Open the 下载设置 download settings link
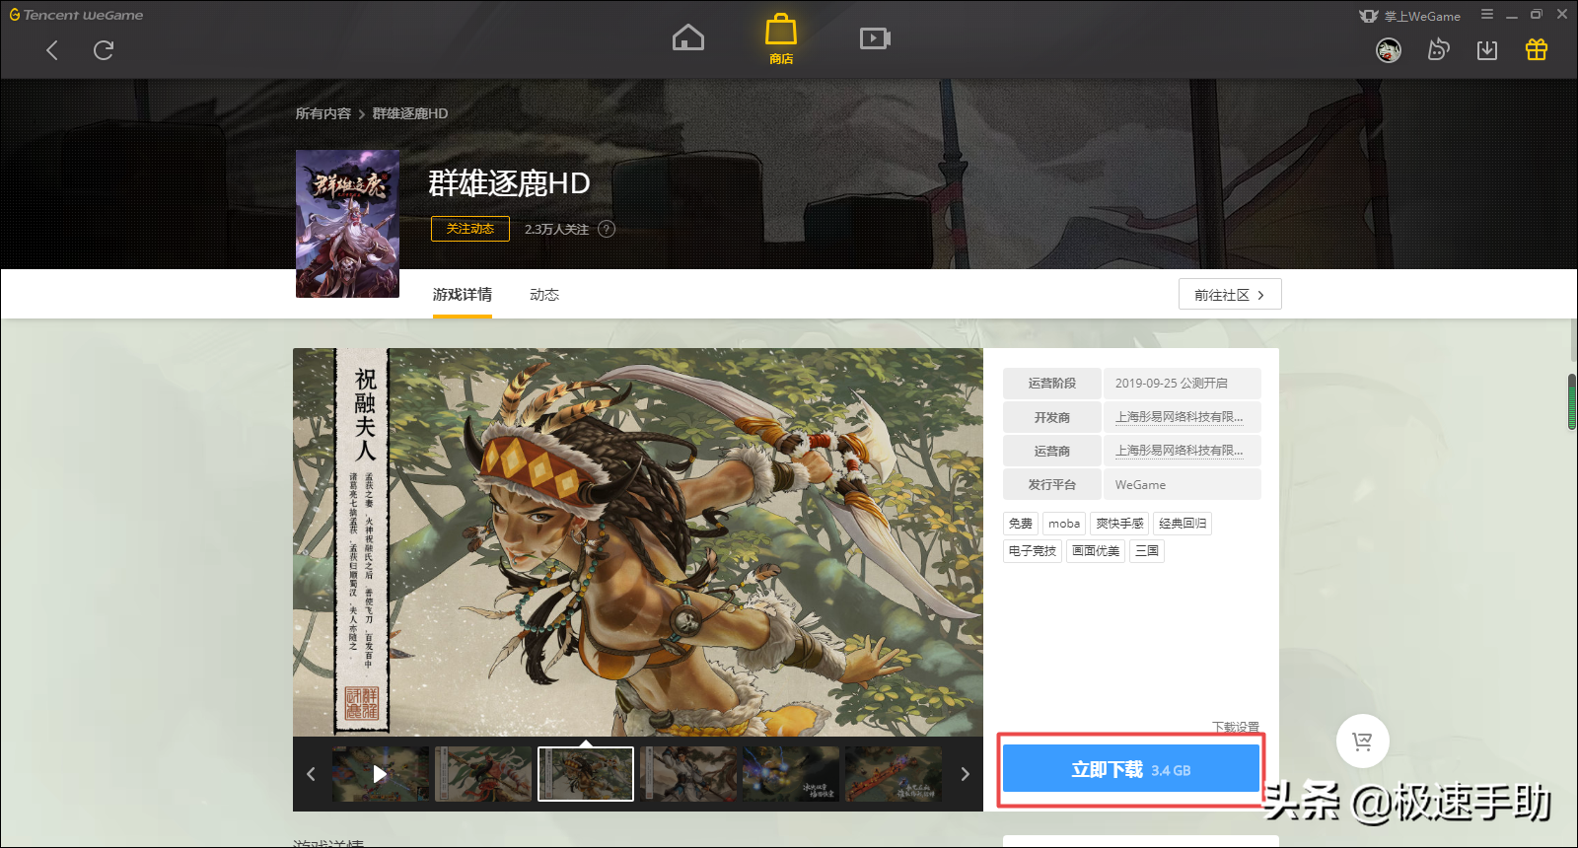 pyautogui.click(x=1235, y=727)
